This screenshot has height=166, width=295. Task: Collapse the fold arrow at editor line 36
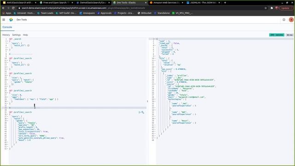tap(8, 114)
